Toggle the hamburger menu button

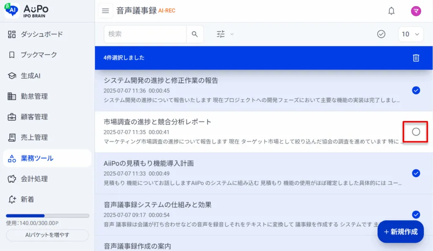[105, 11]
